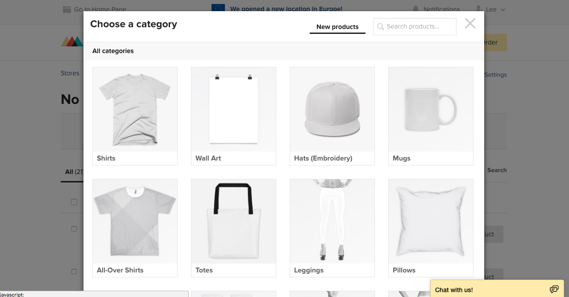Click the EU flag icon
The image size is (569, 297).
pos(218,8)
